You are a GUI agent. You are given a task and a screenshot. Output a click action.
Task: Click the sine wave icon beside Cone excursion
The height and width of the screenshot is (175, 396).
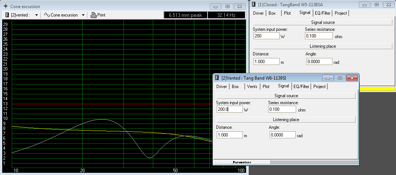pos(47,15)
